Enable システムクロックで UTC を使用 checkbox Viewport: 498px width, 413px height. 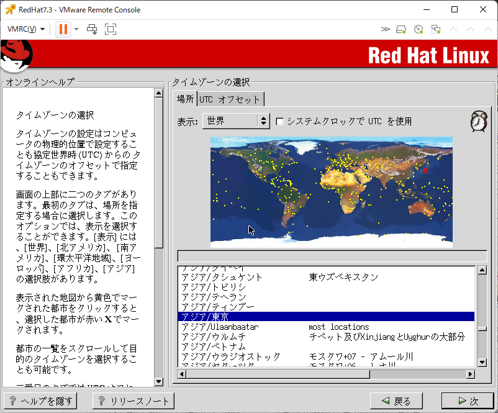coord(280,121)
